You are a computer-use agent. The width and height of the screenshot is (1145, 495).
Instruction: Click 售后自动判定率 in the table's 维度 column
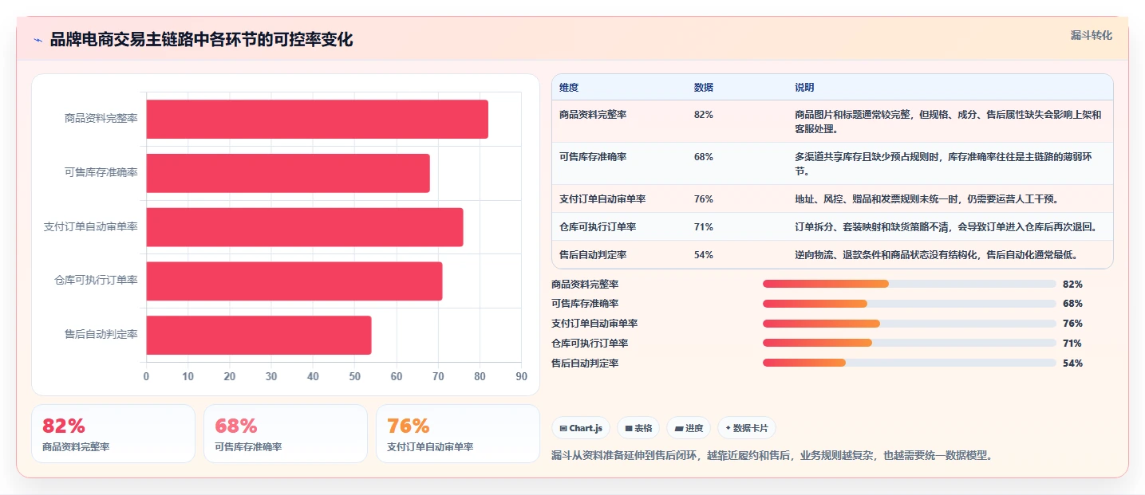593,255
